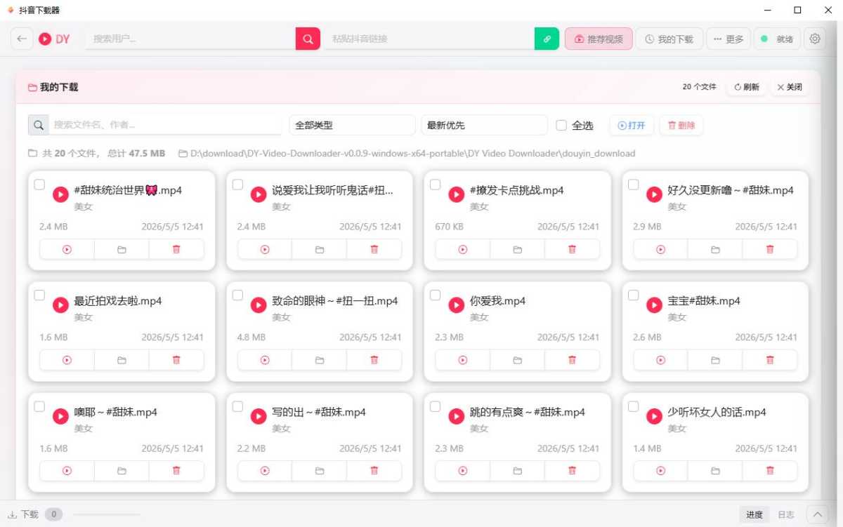Image resolution: width=843 pixels, height=527 pixels.
Task: Click the file search magnifier icon
Action: point(39,125)
